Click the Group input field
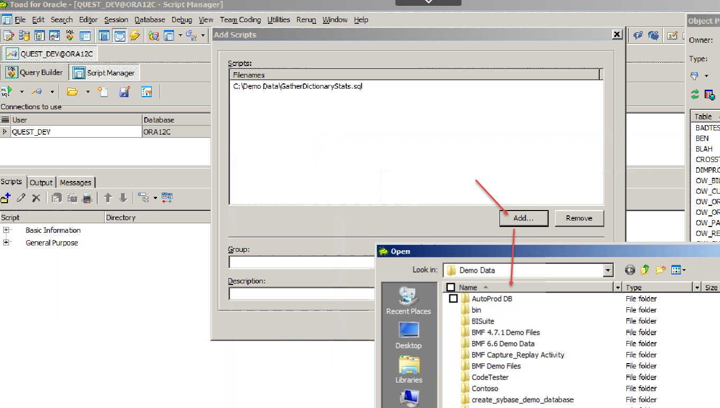This screenshot has width=720, height=408. 302,262
